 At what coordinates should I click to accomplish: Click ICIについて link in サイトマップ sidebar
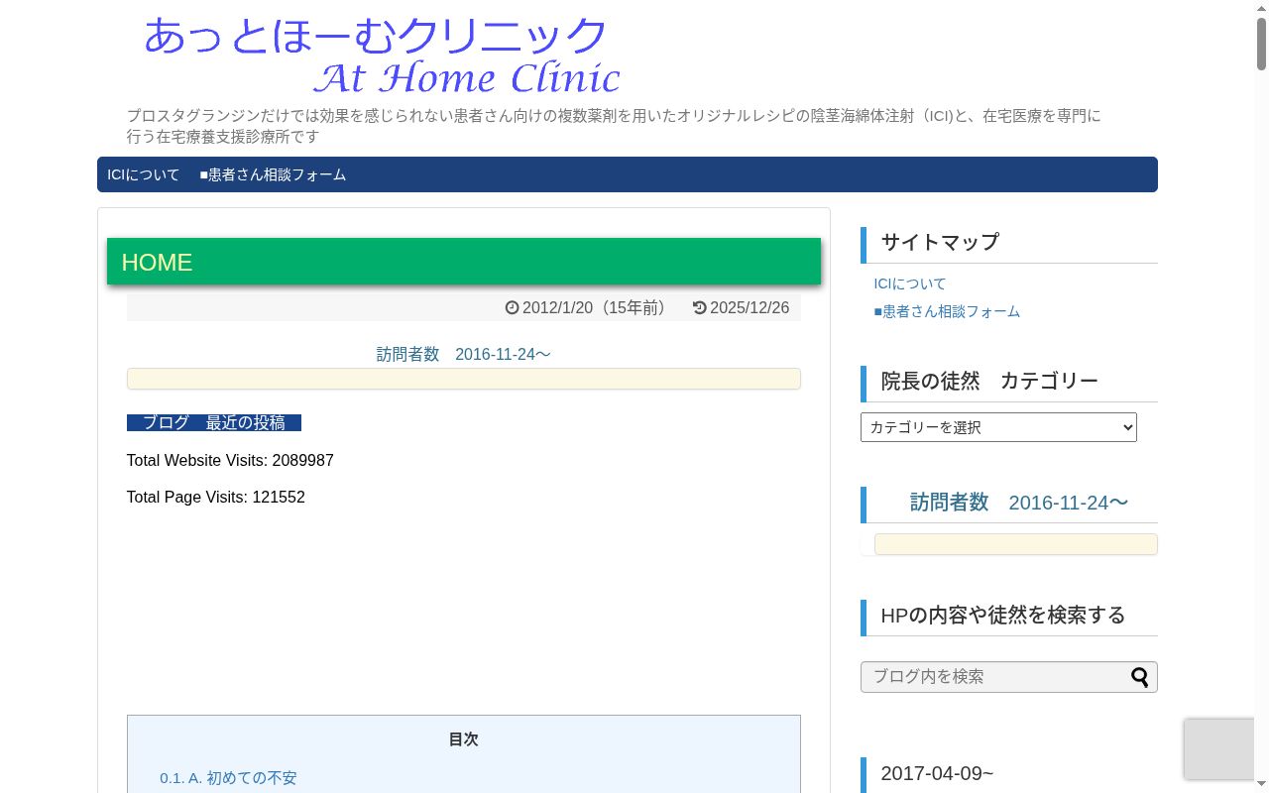tap(910, 283)
